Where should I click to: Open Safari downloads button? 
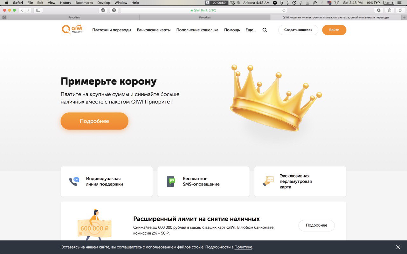[x=378, y=10]
